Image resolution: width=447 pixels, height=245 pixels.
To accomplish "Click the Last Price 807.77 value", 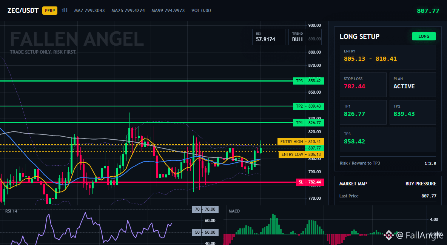I will (429, 196).
